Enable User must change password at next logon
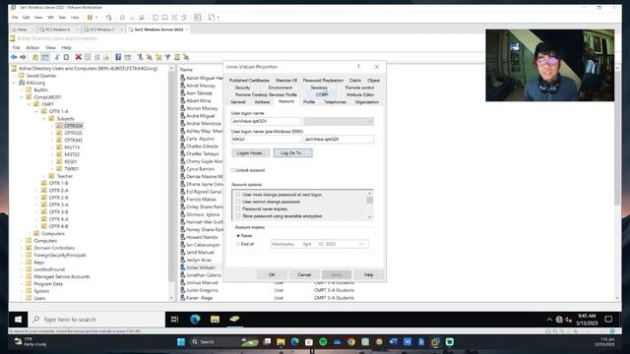Screen dimensions: 630x354 238,195
